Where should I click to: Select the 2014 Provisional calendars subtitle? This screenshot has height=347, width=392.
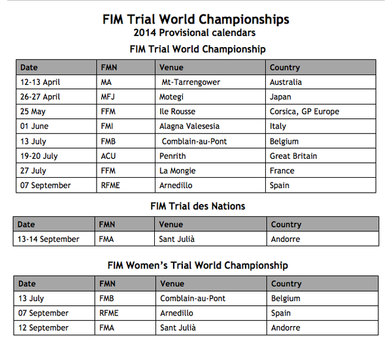pos(195,33)
